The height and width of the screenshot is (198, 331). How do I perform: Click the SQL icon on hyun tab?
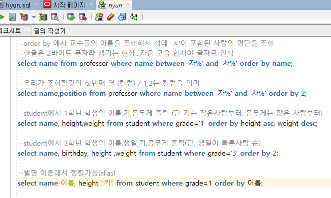pos(102,5)
